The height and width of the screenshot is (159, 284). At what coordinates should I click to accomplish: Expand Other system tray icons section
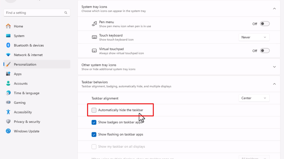(274, 67)
